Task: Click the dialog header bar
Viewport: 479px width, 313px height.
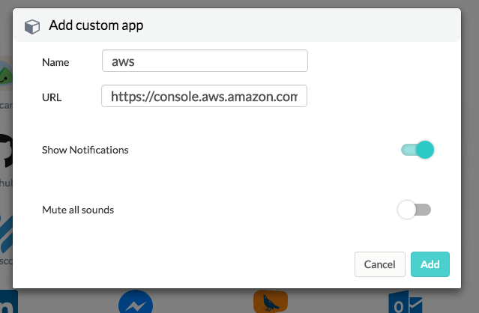Action: pos(300,25)
